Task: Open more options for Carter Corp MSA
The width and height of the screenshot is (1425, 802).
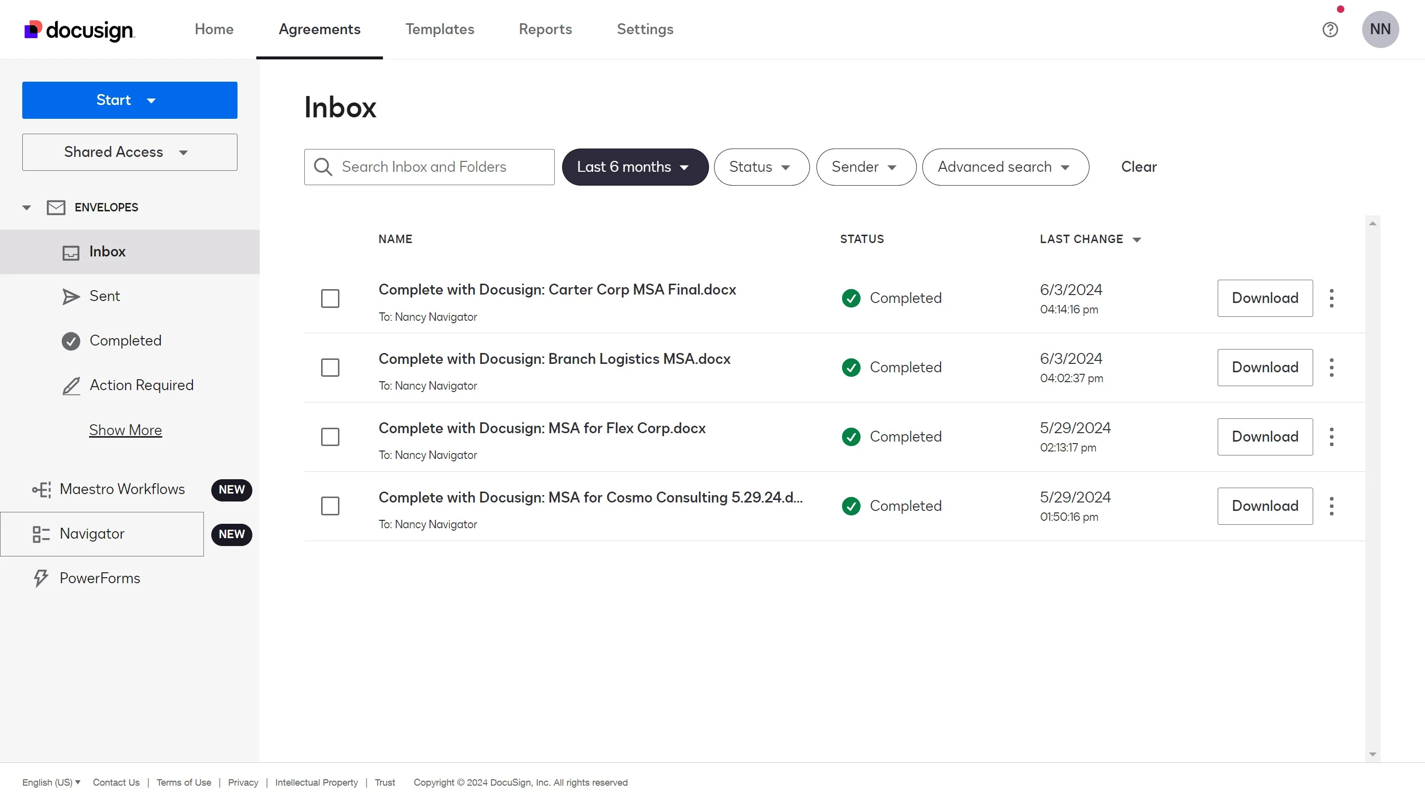Action: (x=1331, y=299)
